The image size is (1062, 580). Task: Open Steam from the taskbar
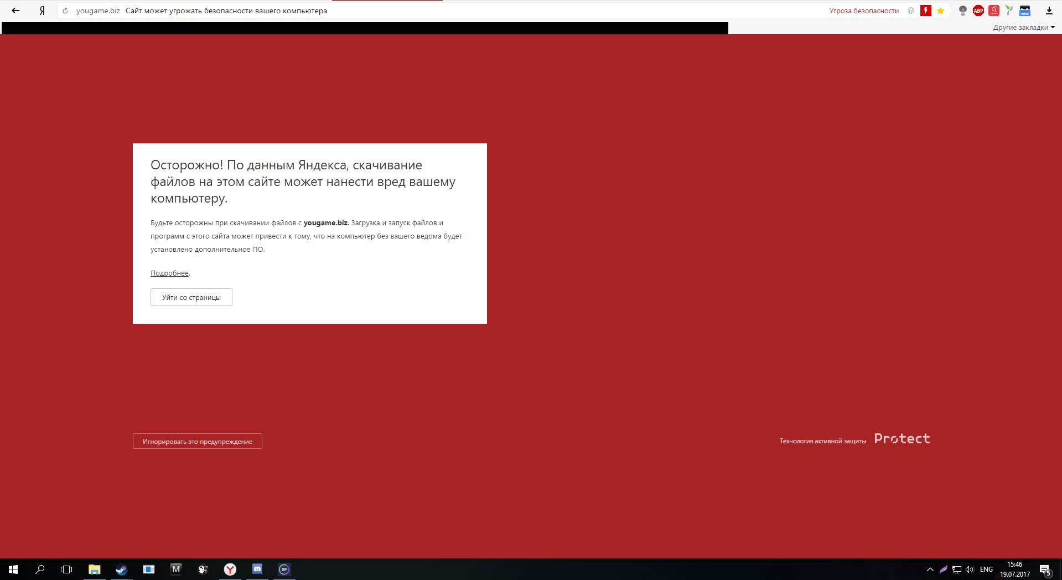tap(121, 569)
